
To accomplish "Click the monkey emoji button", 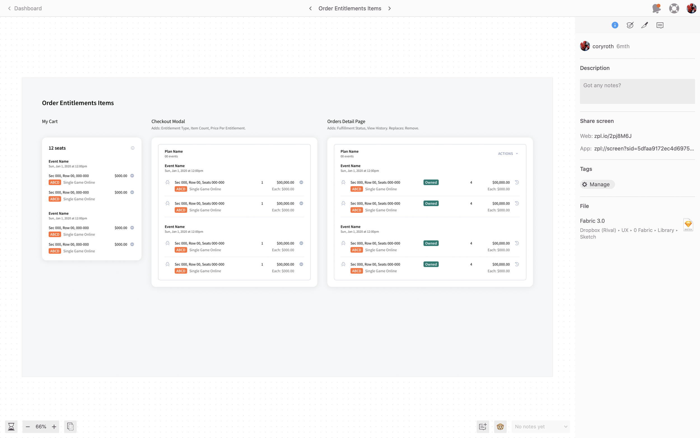I will click(x=500, y=427).
